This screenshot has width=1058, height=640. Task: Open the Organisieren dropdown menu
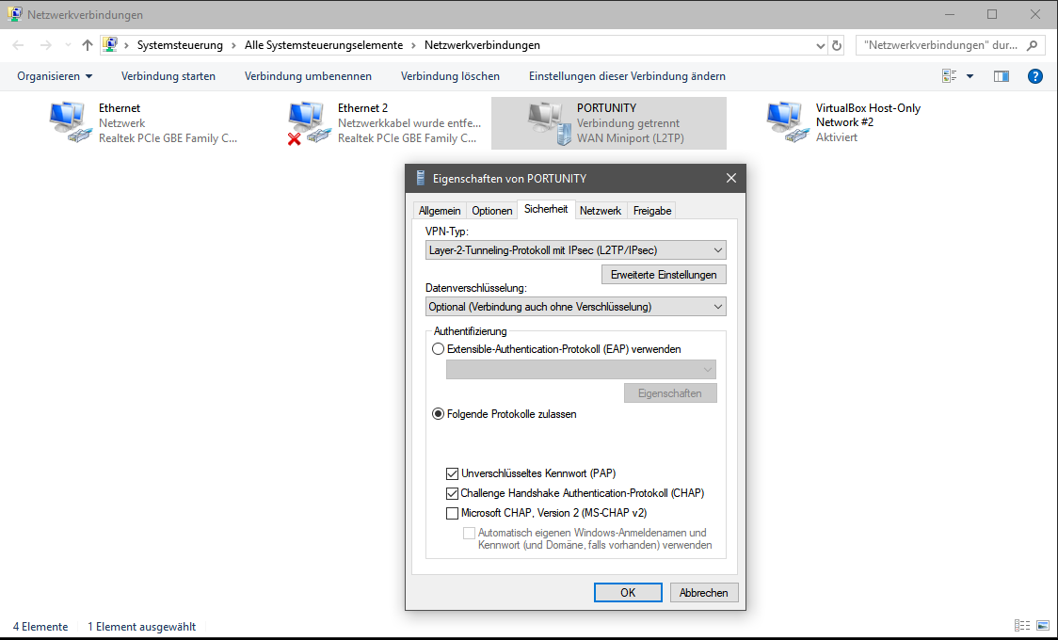tap(55, 76)
